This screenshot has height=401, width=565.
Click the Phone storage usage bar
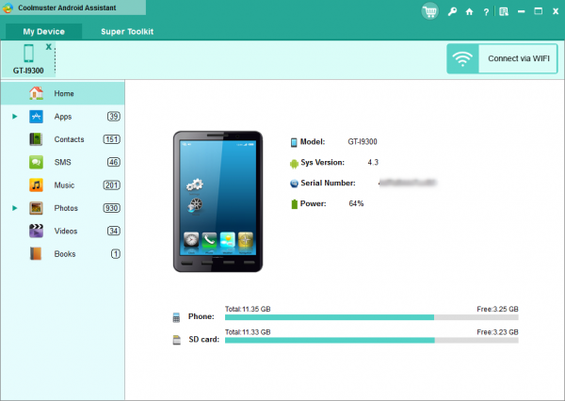pos(371,318)
